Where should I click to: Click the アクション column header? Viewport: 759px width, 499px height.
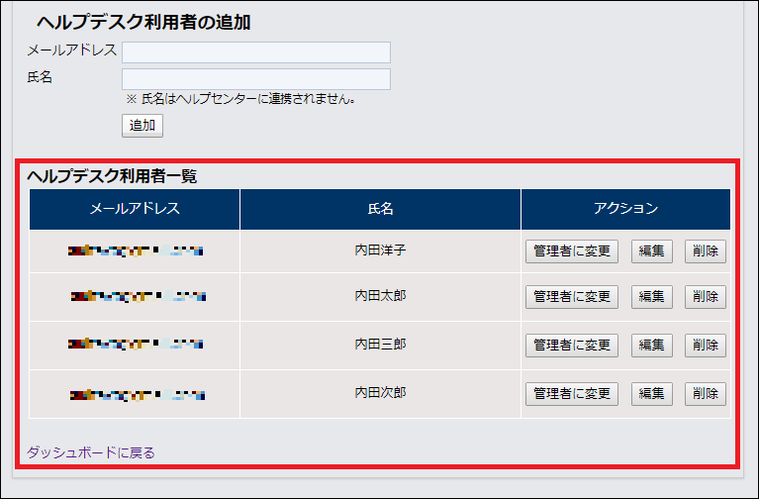625,209
